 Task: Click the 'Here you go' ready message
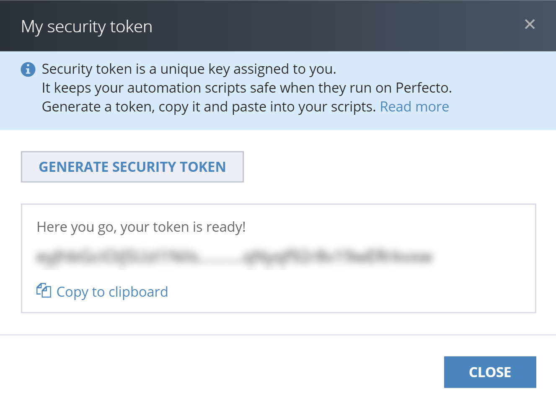[141, 227]
